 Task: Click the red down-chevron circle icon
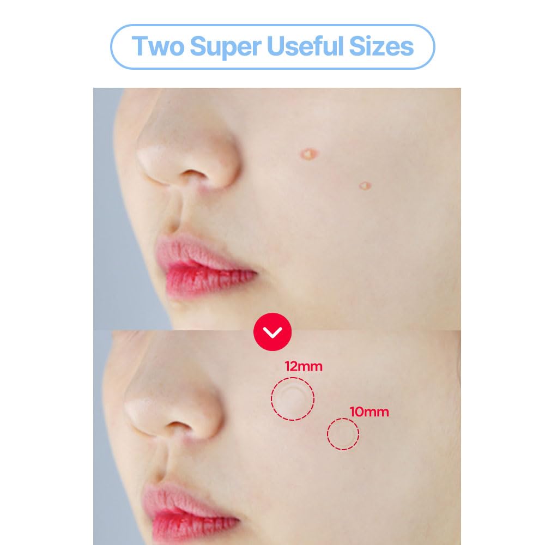[272, 332]
